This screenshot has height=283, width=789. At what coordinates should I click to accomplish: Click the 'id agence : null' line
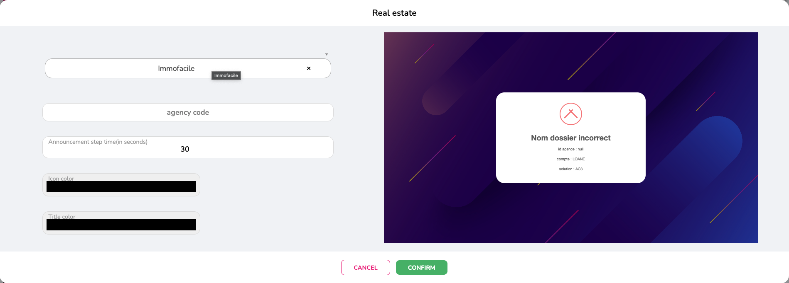click(x=570, y=149)
